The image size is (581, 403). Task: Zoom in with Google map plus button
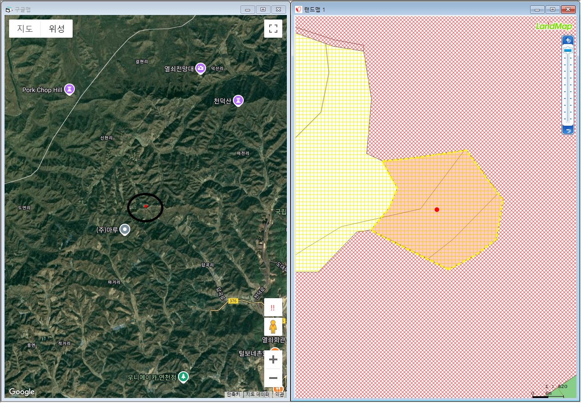click(x=273, y=360)
